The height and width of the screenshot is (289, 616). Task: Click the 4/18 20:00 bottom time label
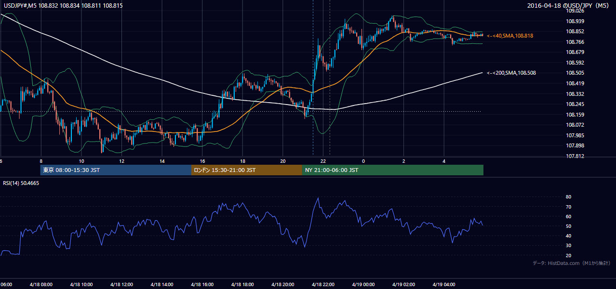point(282,285)
